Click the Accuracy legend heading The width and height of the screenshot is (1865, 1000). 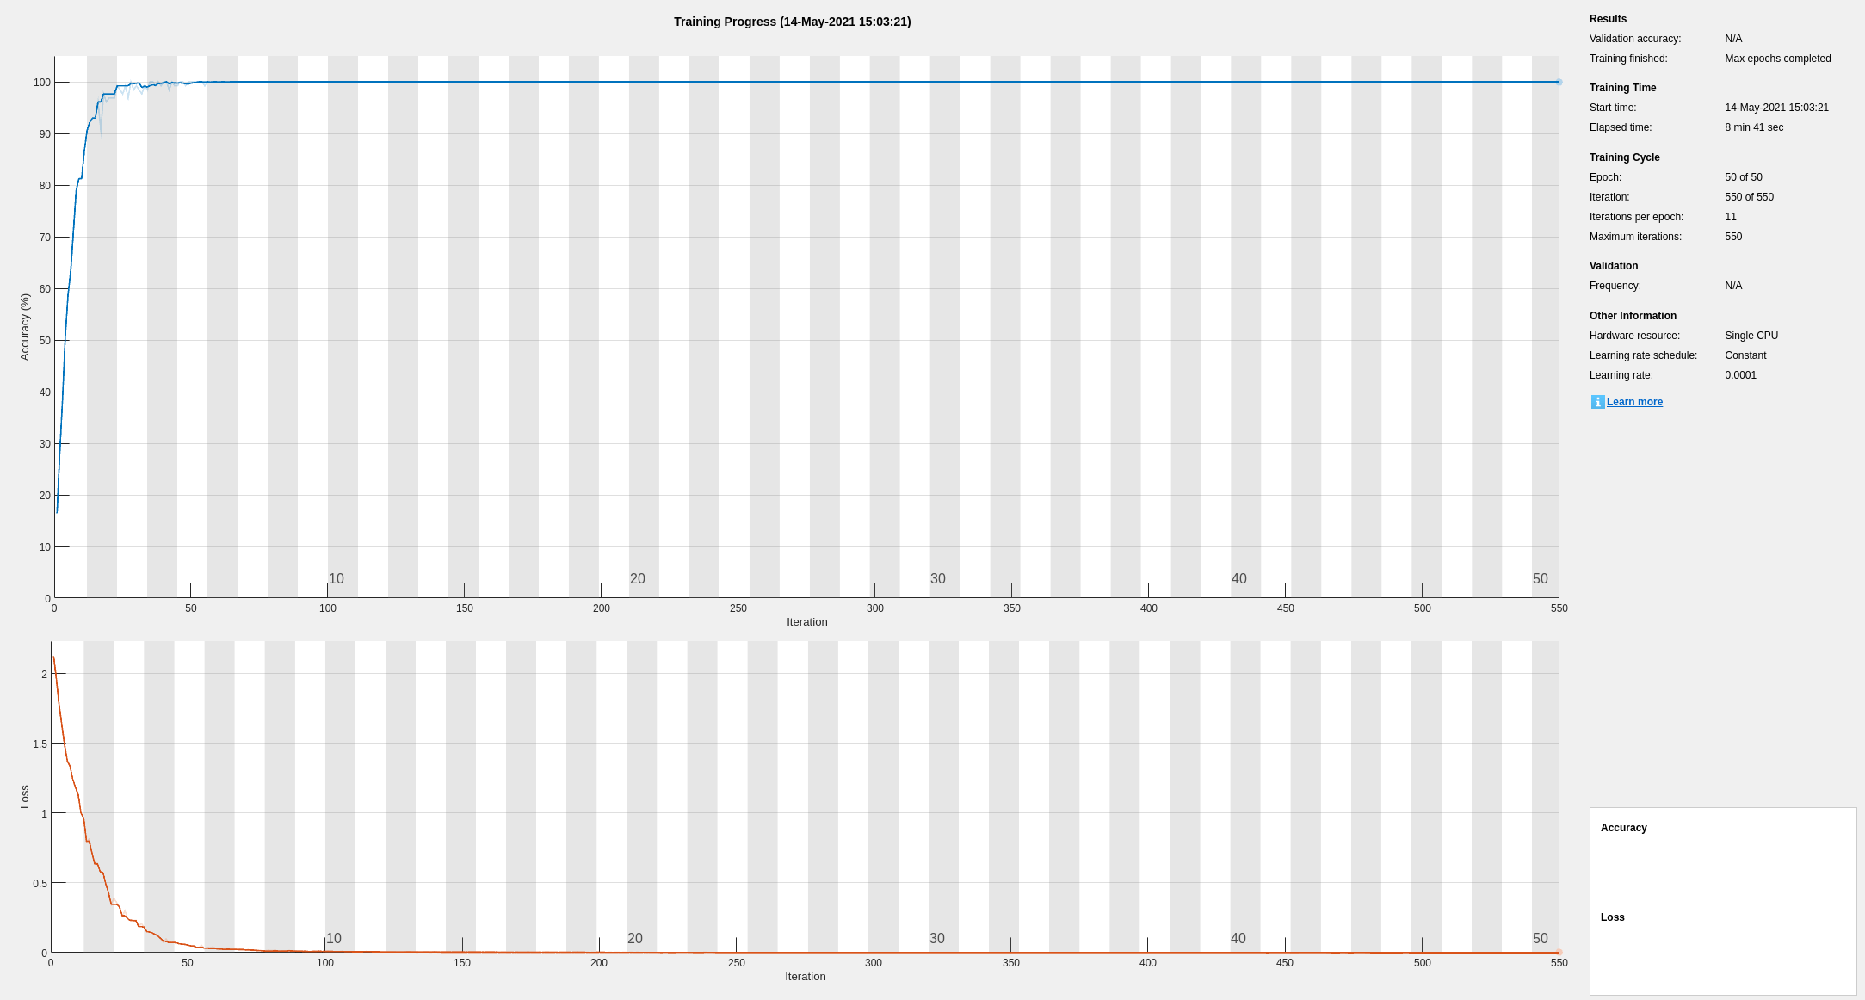click(1623, 828)
